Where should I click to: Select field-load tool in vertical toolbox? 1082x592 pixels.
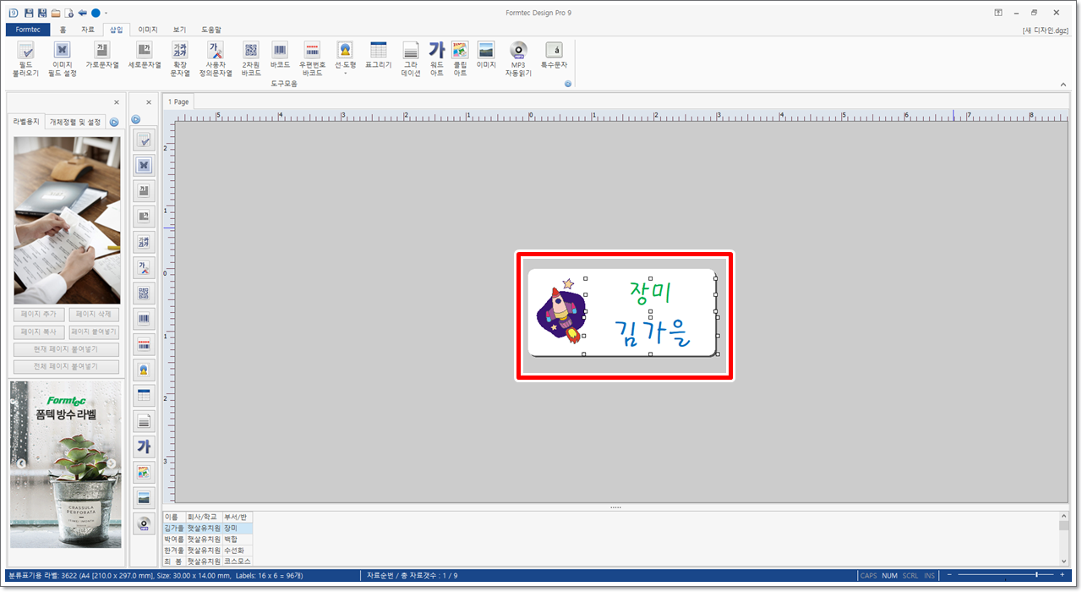pos(144,140)
